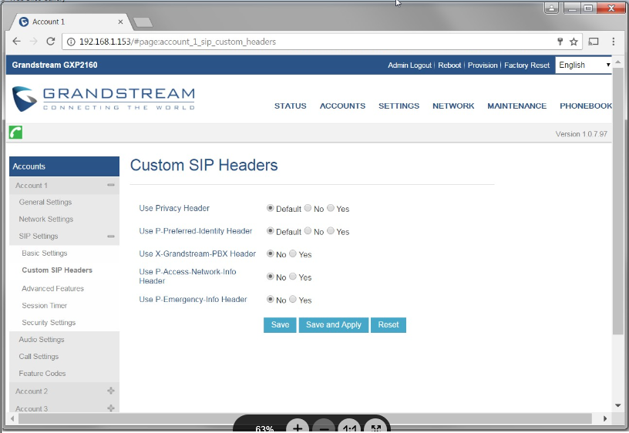Set P-Emergency-Info Header to Yes

click(293, 300)
